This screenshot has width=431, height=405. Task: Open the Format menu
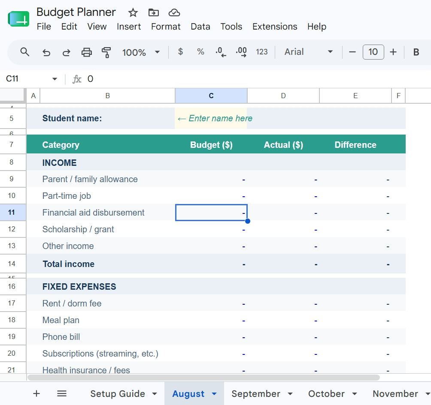pos(166,27)
